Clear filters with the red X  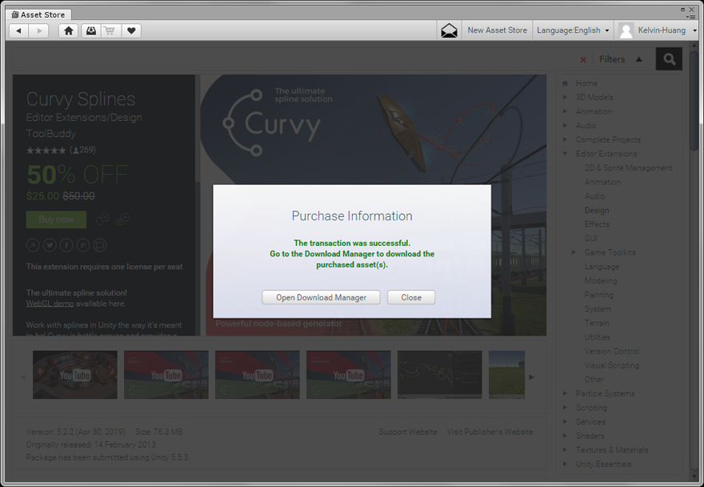[x=583, y=60]
